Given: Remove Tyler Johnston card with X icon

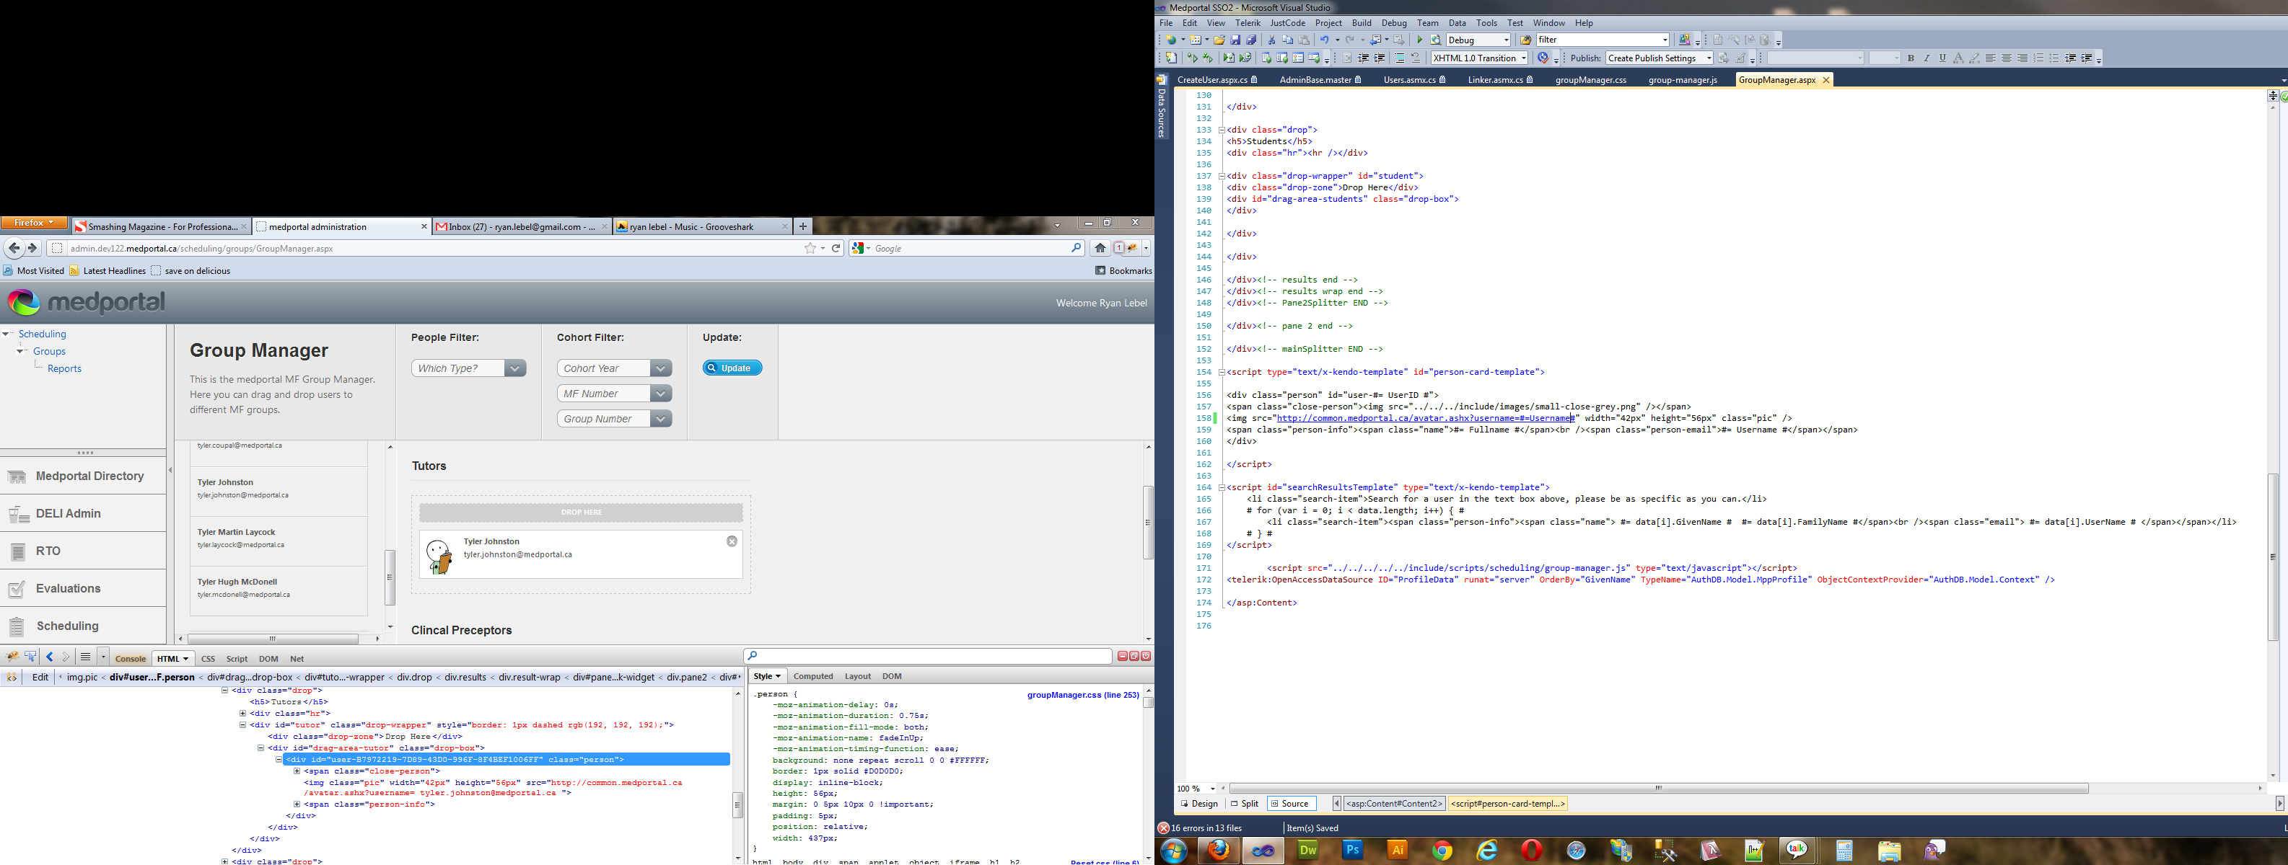Looking at the screenshot, I should click(732, 541).
